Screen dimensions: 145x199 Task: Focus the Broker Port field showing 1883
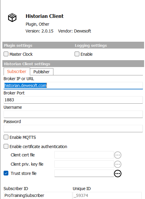point(73,100)
